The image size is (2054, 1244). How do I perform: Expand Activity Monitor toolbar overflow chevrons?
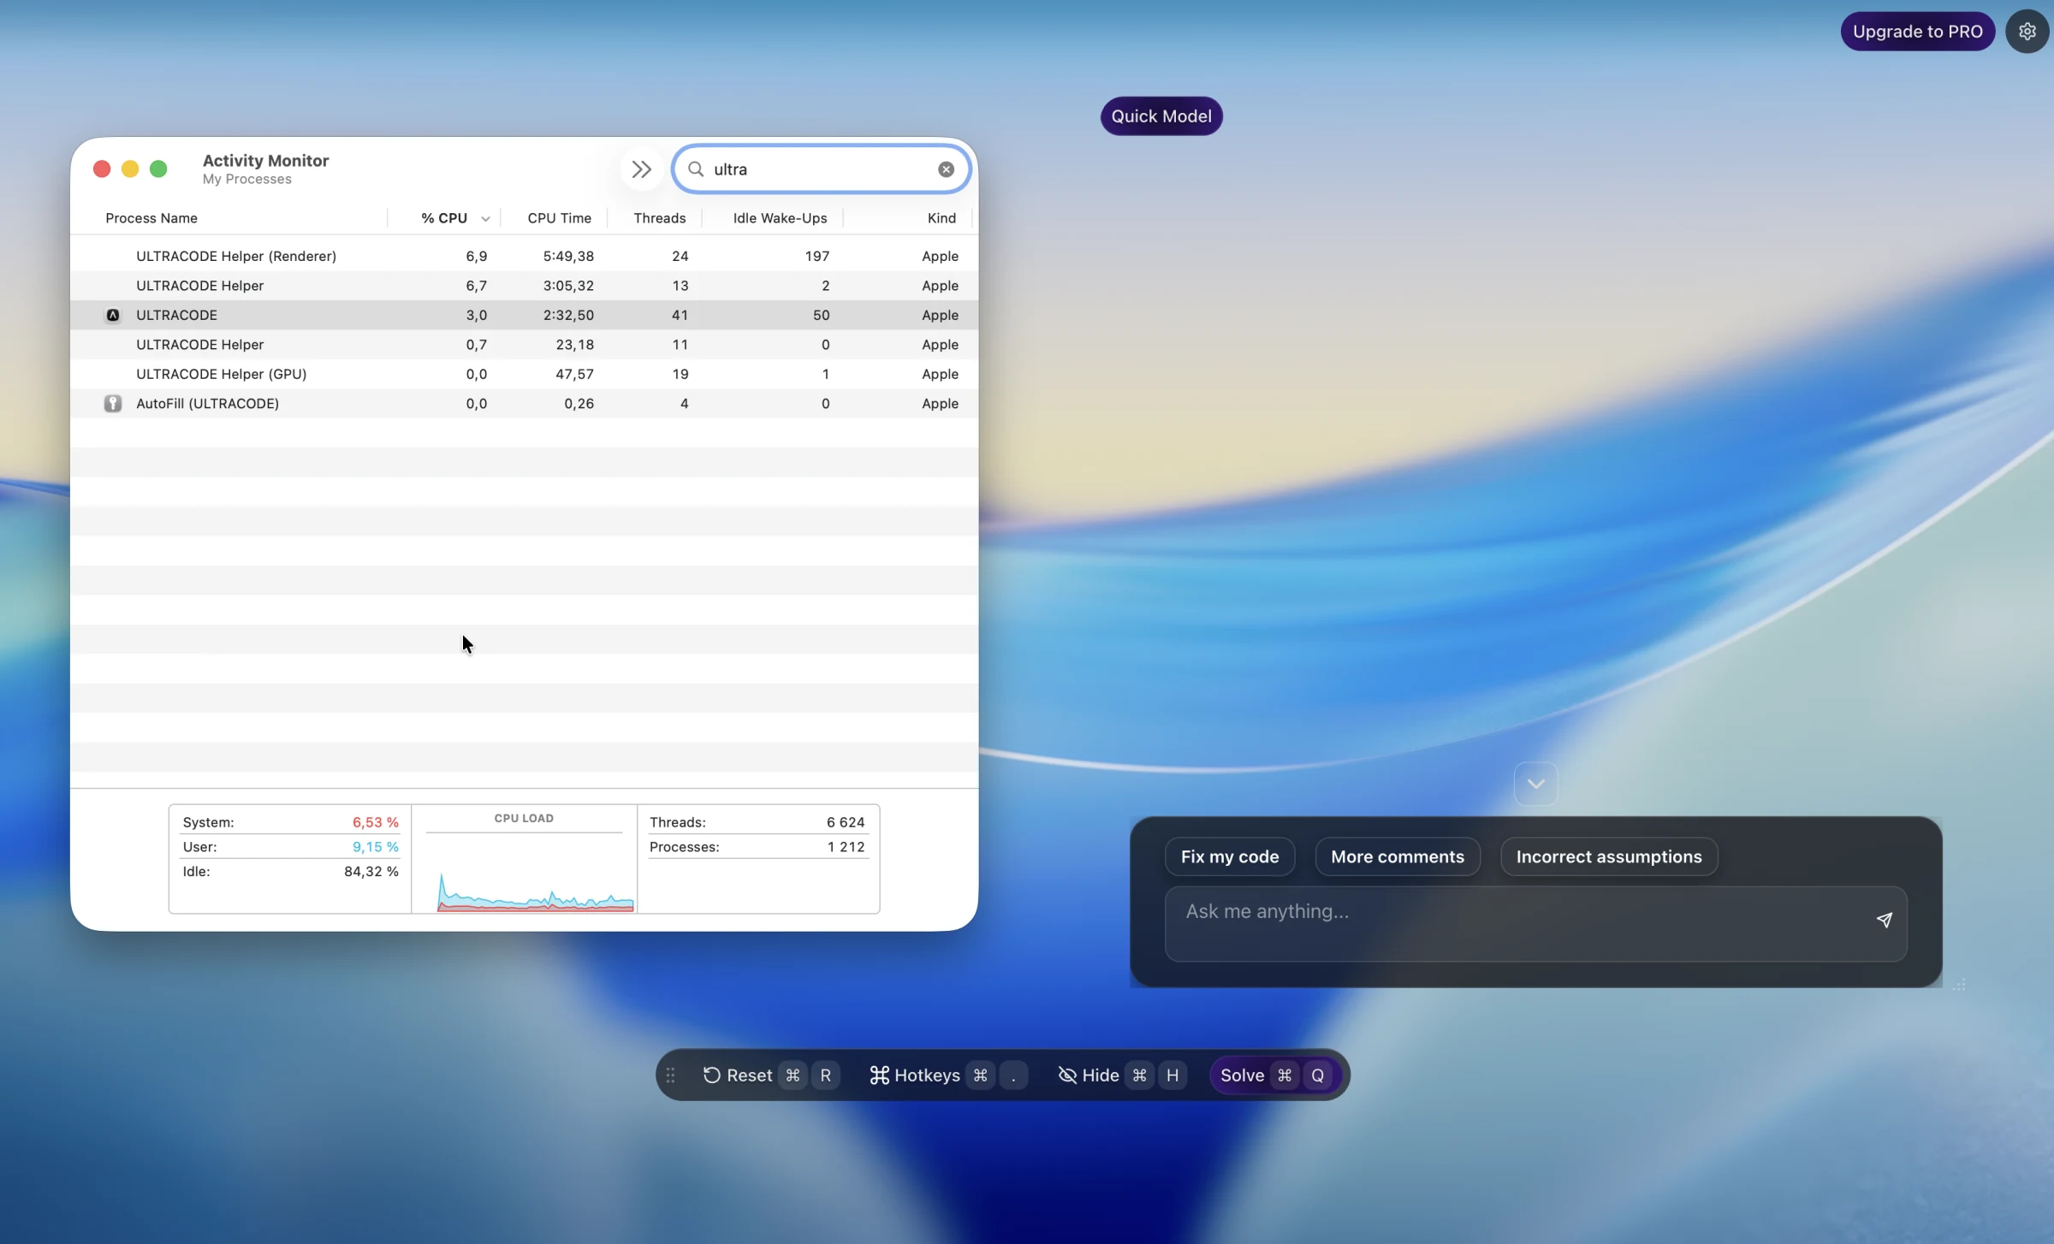[x=641, y=169]
